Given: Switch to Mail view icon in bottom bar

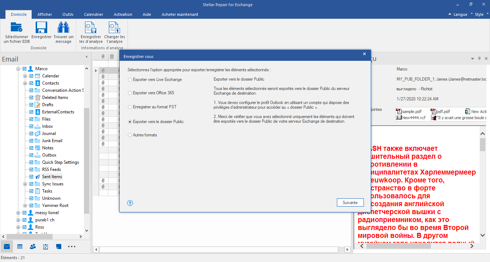Looking at the screenshot, I should (7, 247).
